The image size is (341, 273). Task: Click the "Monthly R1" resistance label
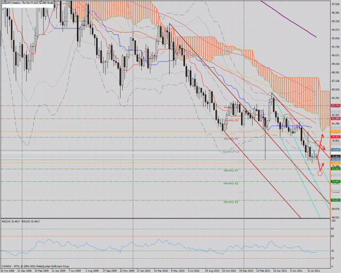(231, 139)
